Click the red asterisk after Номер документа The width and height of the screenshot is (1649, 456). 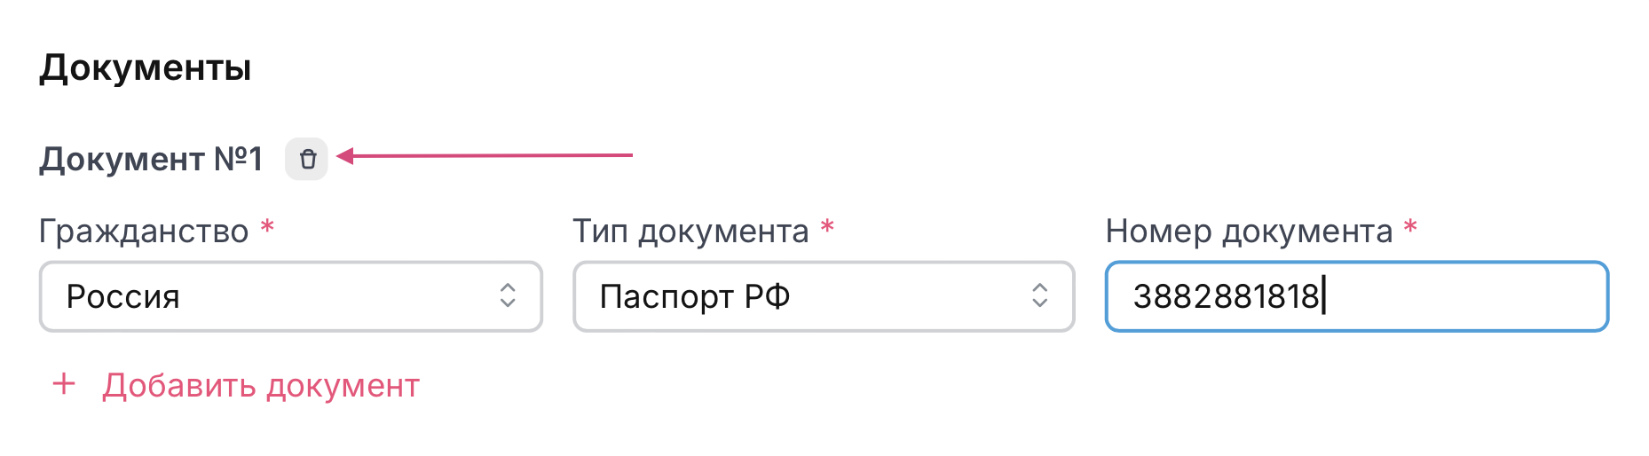pos(1410,228)
